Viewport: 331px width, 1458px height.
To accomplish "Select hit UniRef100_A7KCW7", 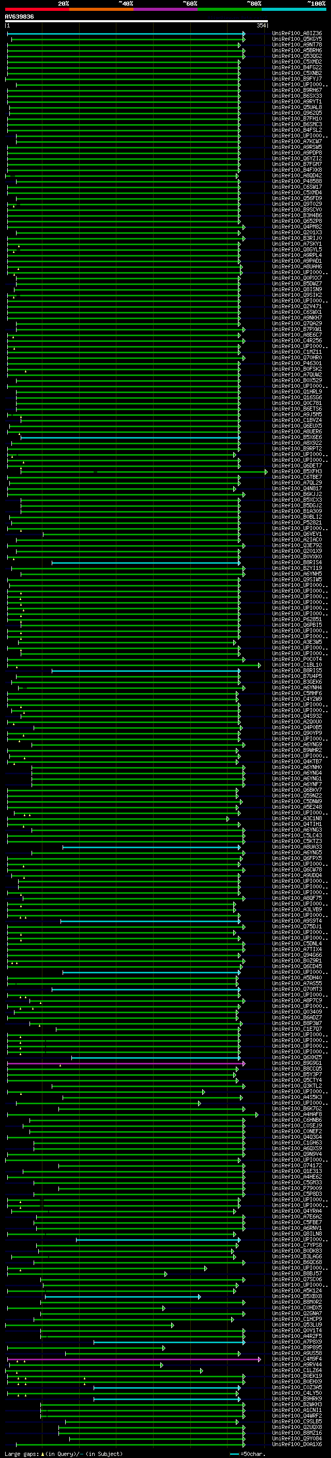I will click(x=297, y=142).
